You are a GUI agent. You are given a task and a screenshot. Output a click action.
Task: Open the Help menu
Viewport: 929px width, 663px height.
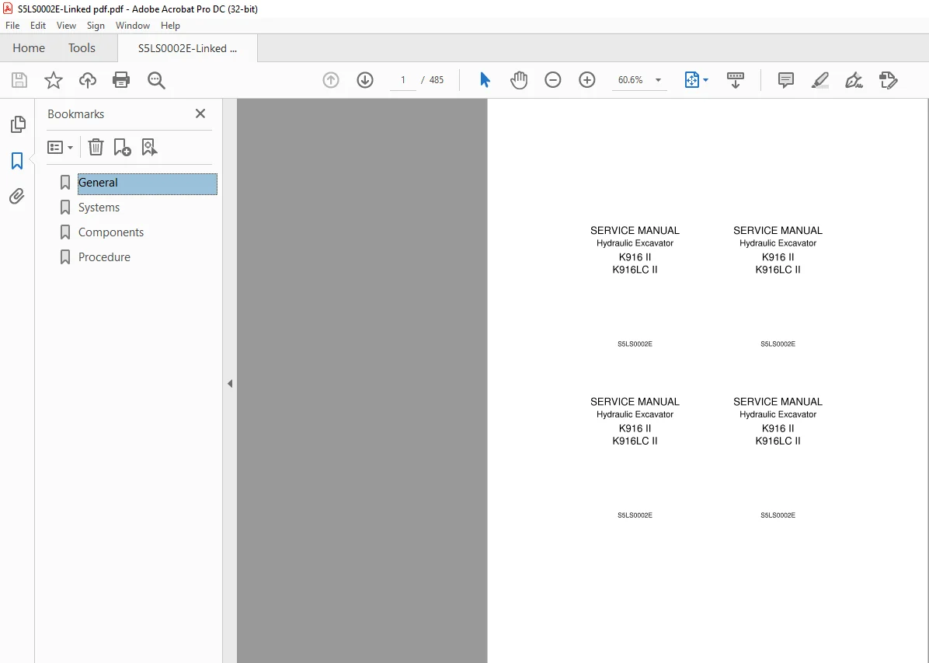[170, 26]
